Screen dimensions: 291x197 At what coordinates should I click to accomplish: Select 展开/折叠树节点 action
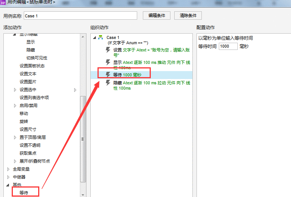pos(35,161)
